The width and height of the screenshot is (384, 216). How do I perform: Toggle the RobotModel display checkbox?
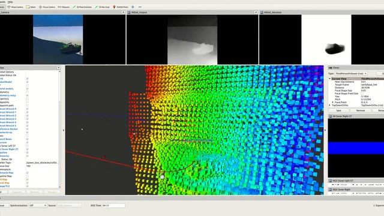27,82
